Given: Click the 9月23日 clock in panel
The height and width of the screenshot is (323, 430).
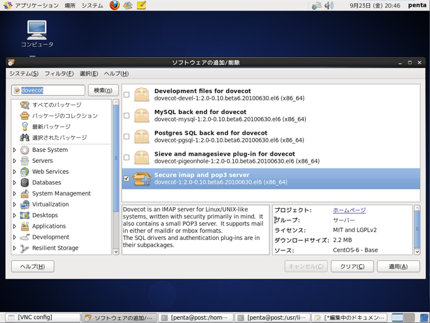Looking at the screenshot, I should tap(374, 6).
